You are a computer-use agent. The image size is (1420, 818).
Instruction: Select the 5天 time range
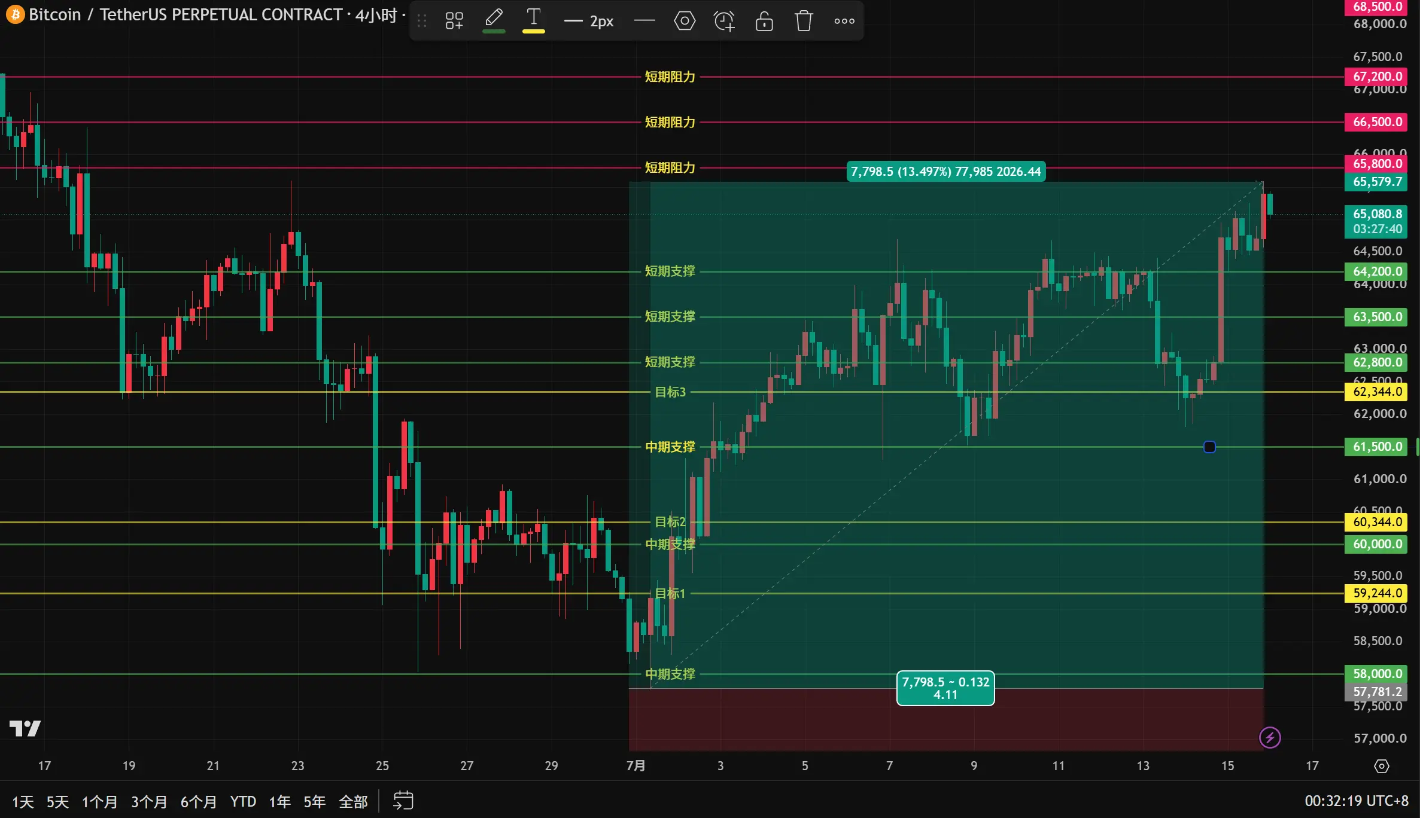[57, 802]
